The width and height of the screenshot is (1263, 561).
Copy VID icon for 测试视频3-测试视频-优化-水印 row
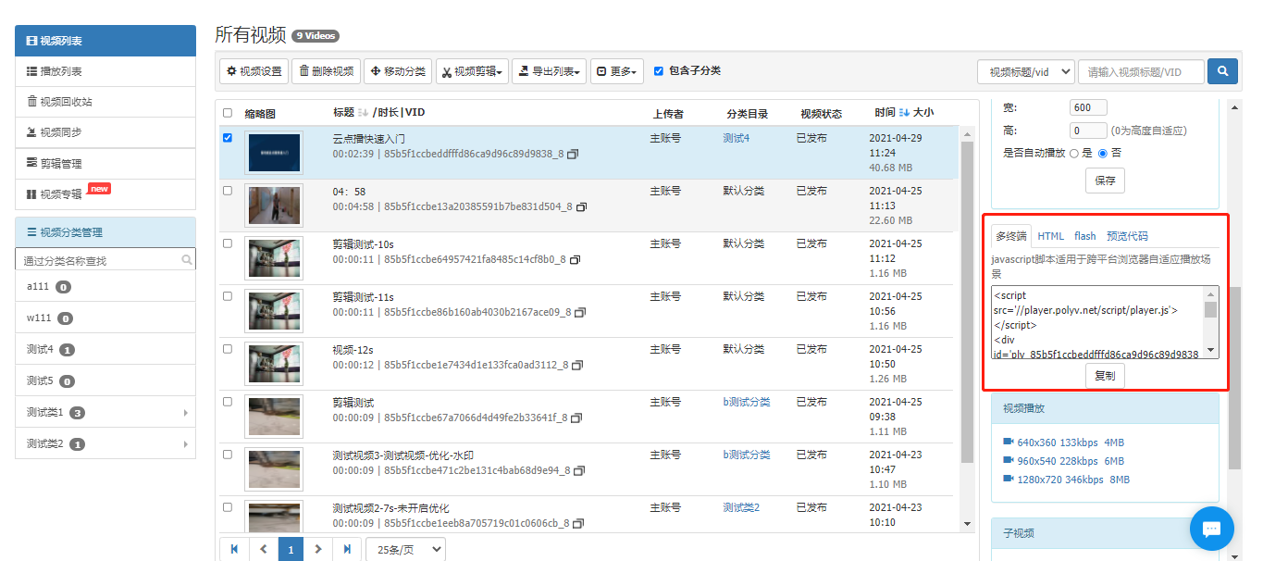[579, 471]
